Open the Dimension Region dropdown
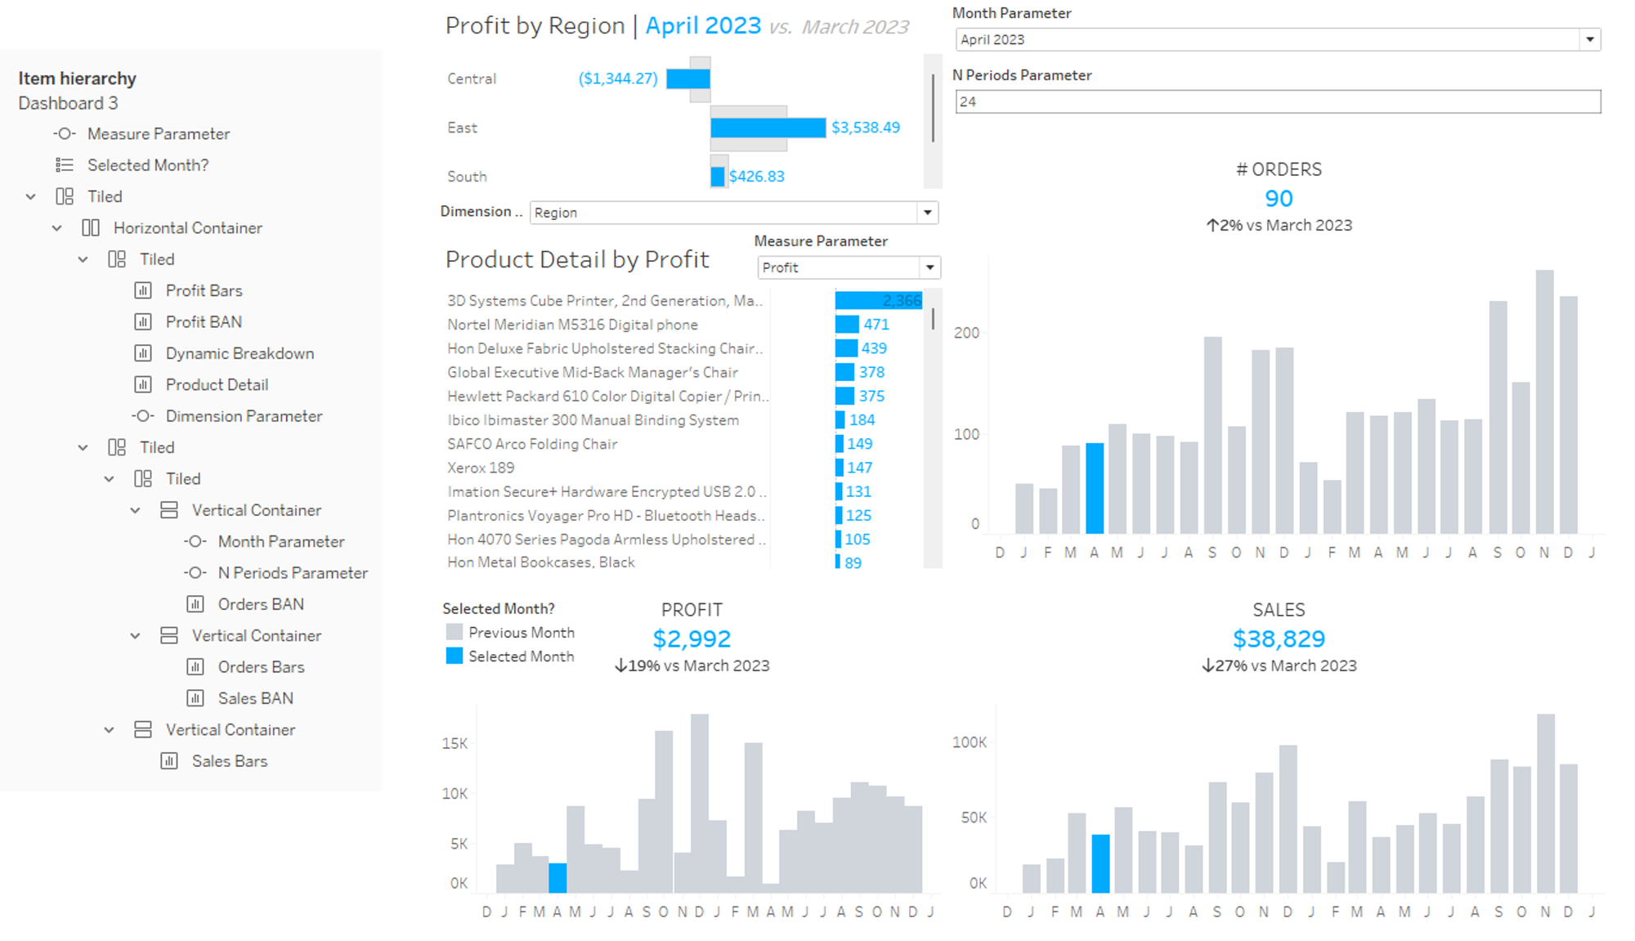 927,213
